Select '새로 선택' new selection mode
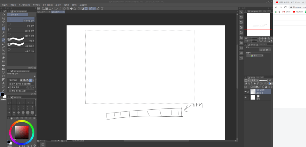The height and width of the screenshot is (147, 306). pyautogui.click(x=21, y=80)
